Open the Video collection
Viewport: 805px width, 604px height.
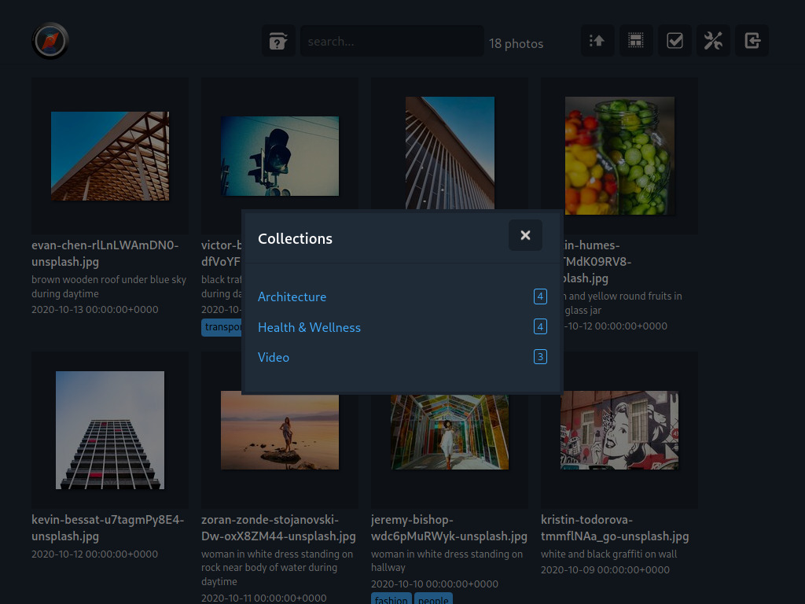point(274,358)
